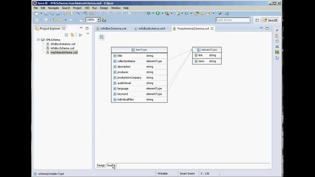Open the Navigate menu

tap(54, 8)
